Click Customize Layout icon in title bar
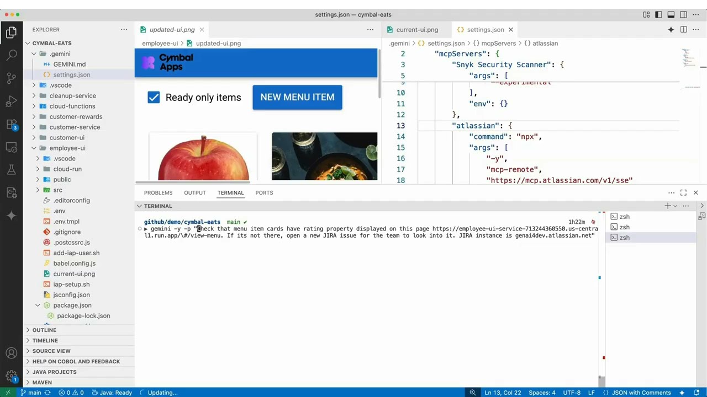 click(646, 15)
